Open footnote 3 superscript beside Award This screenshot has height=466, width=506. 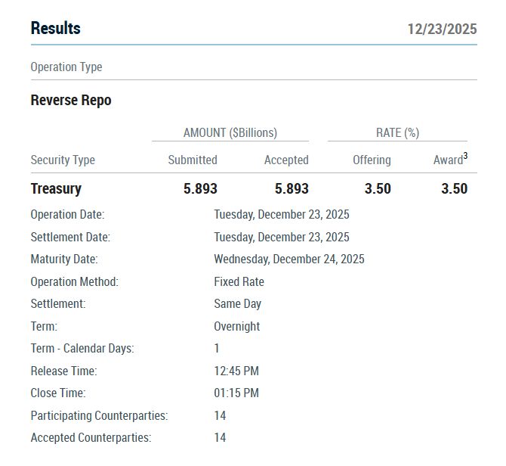[465, 156]
